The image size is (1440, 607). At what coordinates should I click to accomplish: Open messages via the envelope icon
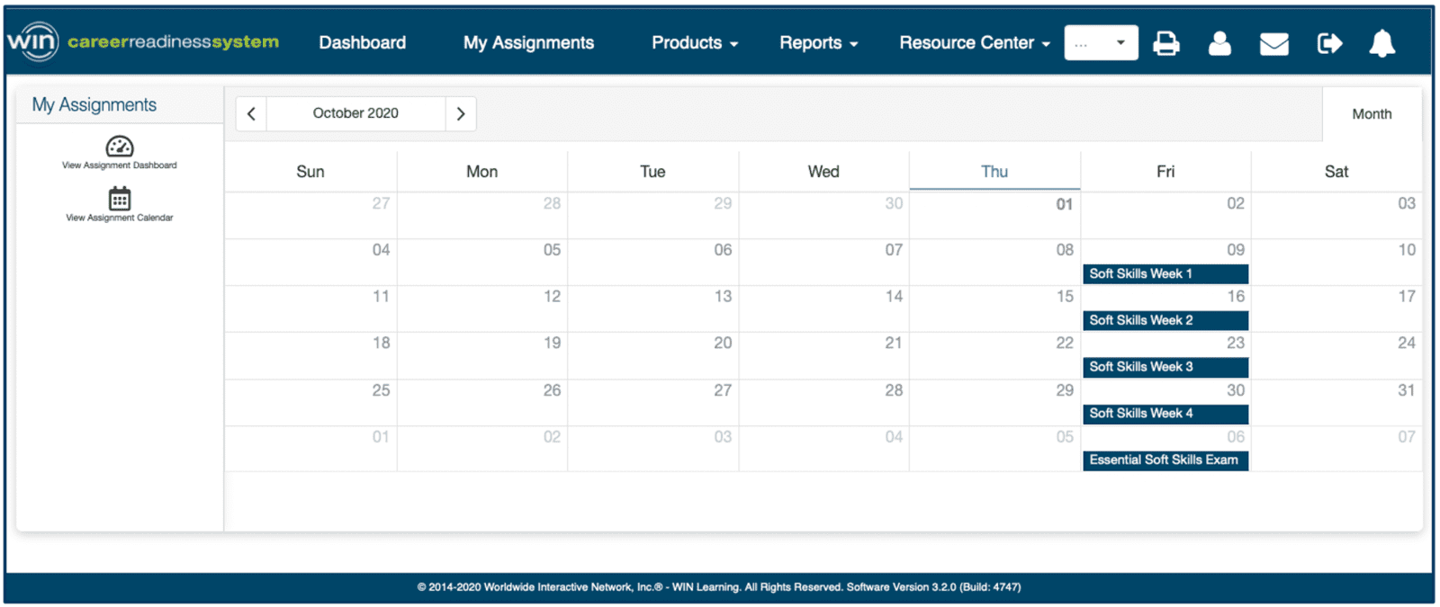point(1273,43)
